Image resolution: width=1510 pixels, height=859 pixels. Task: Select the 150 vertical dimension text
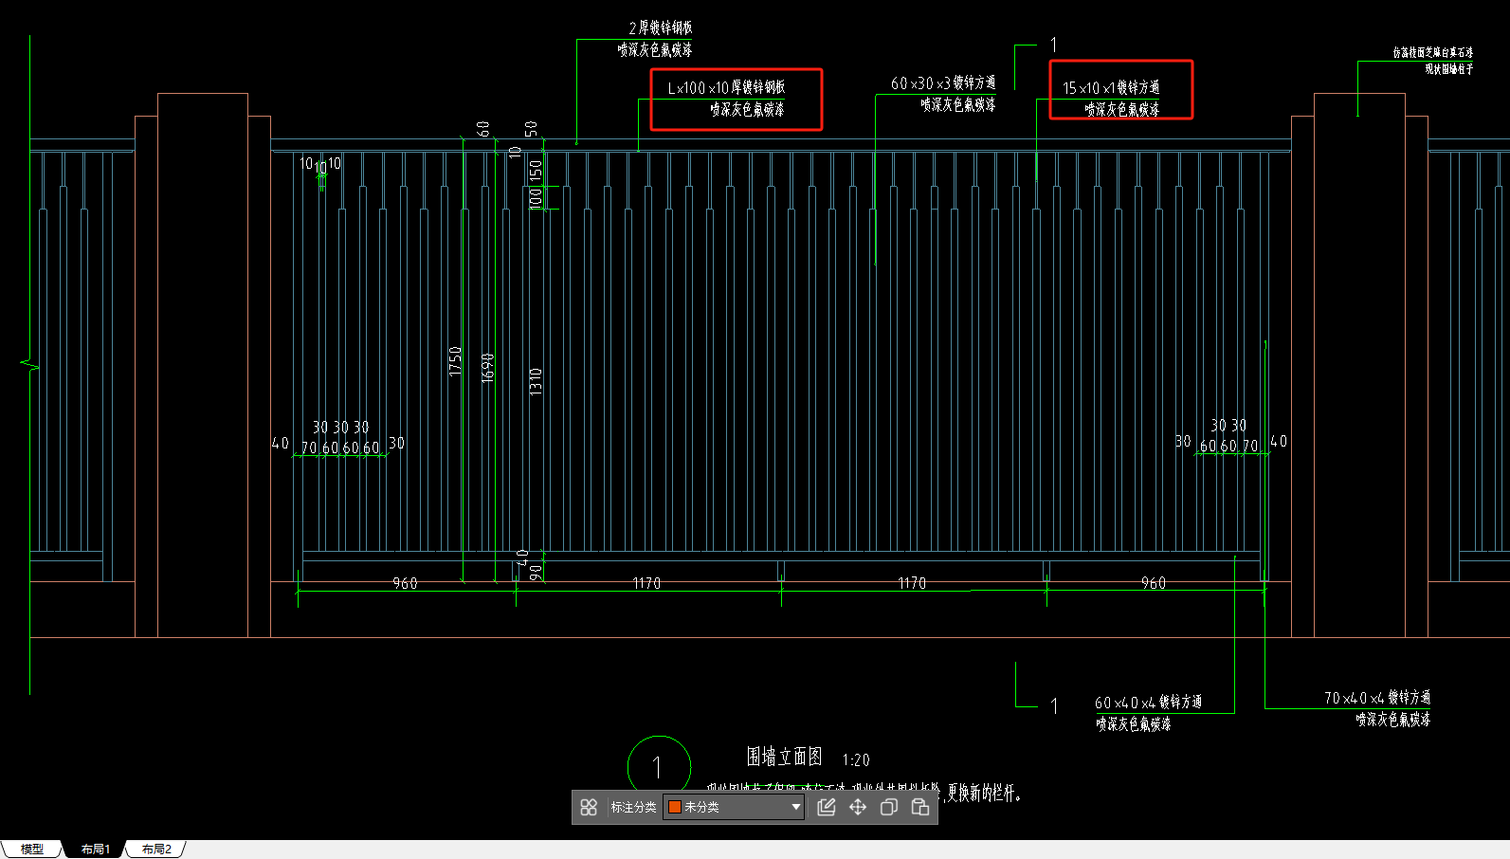(x=536, y=171)
